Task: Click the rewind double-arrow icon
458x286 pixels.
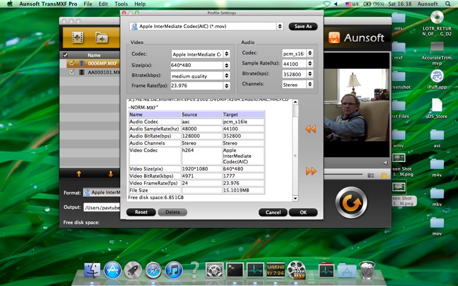Action: click(x=310, y=129)
